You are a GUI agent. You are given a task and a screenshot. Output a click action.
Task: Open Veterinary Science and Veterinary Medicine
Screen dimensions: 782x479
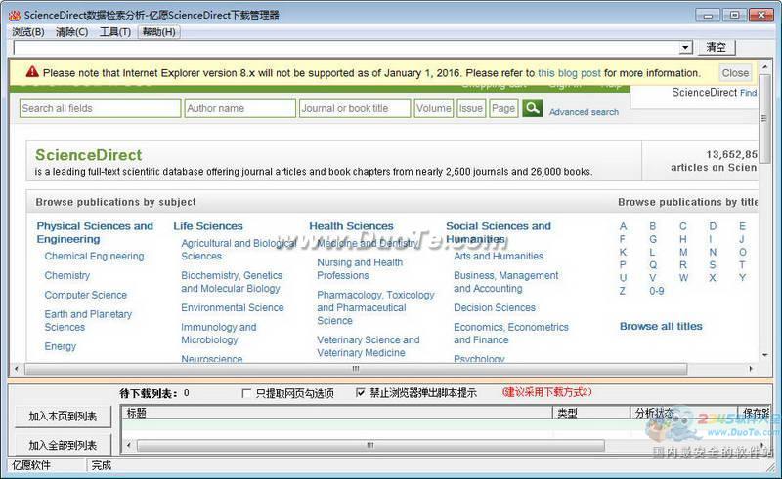pos(369,346)
